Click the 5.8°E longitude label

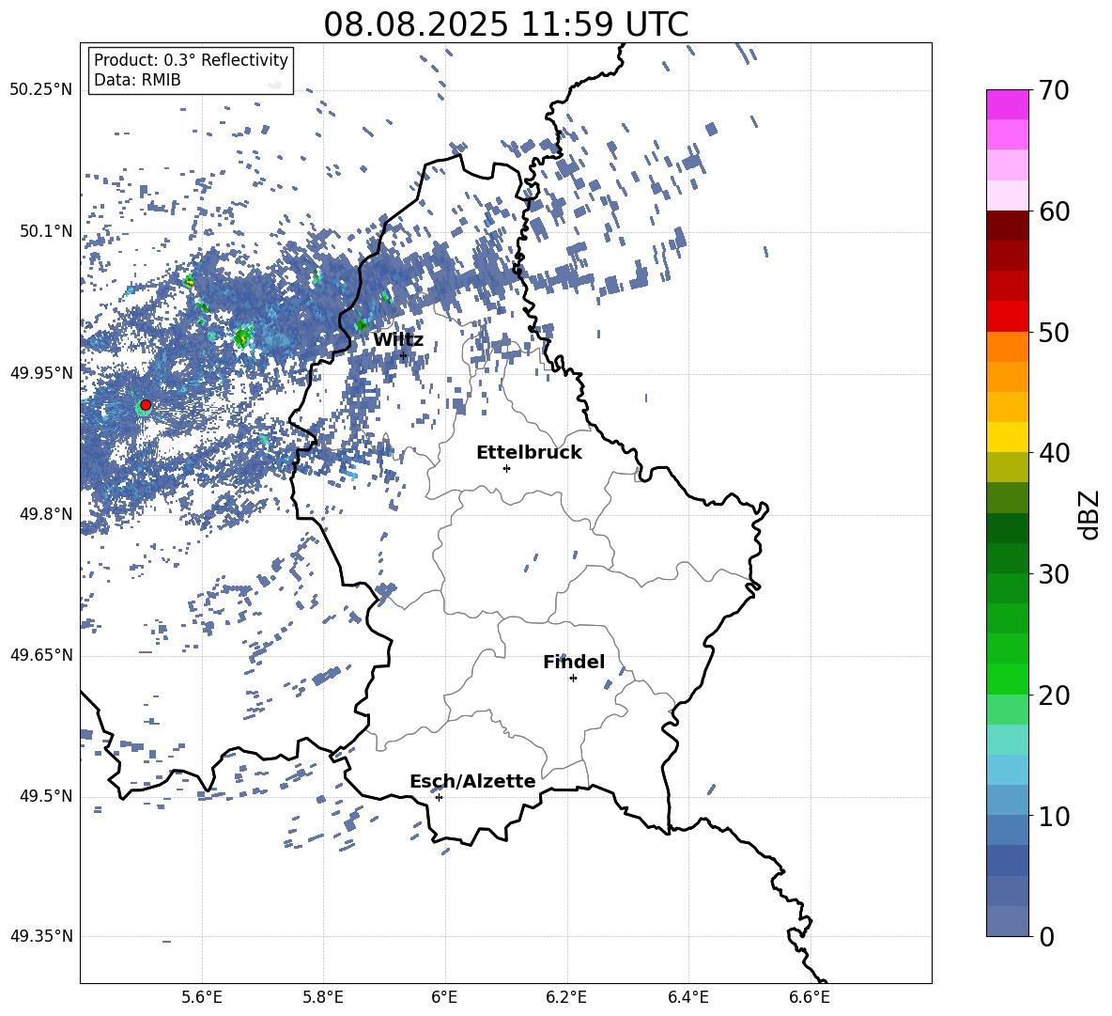tap(323, 997)
